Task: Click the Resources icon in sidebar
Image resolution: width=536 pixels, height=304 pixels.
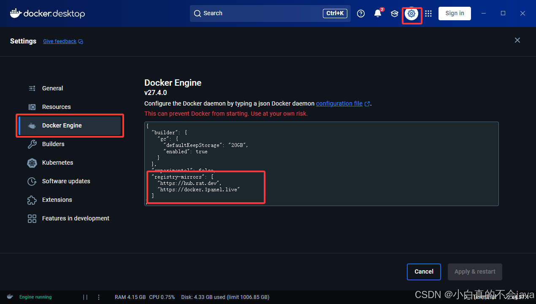Action: (32, 107)
